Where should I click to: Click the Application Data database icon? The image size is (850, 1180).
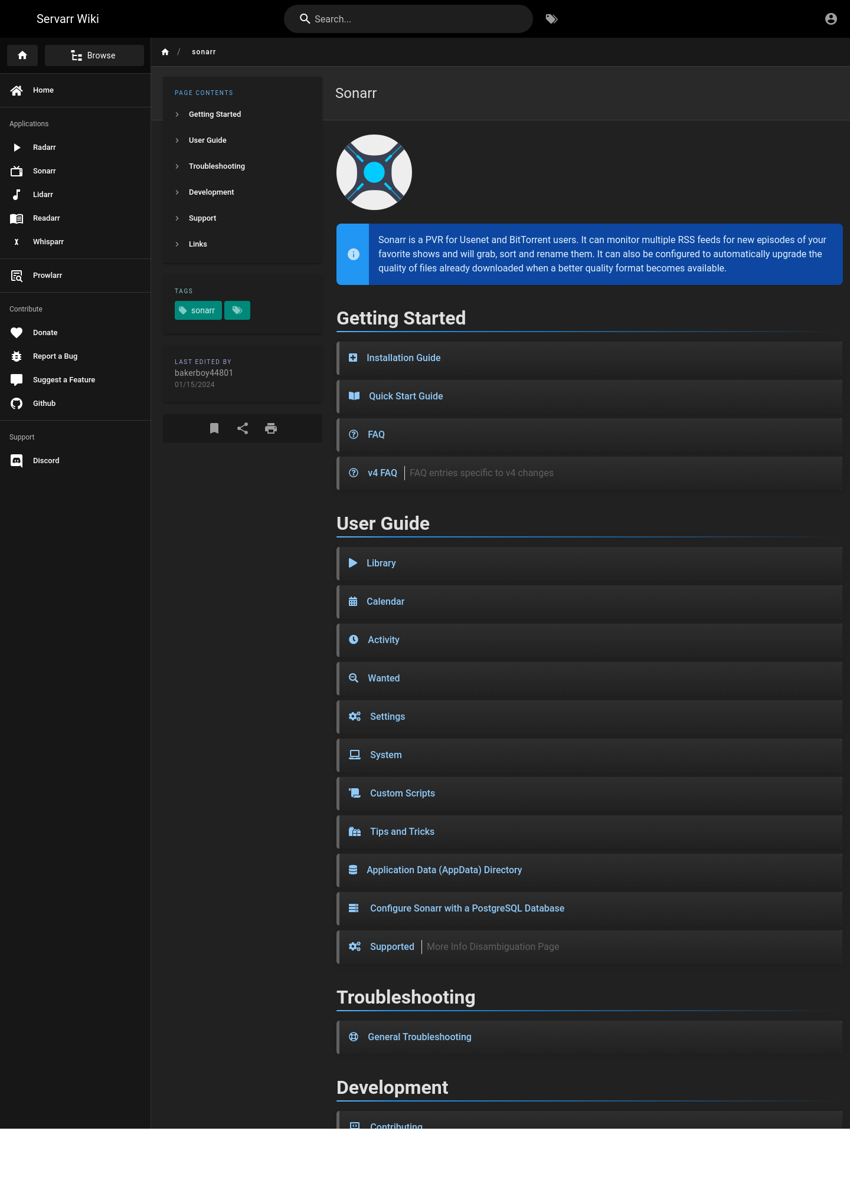pos(353,870)
